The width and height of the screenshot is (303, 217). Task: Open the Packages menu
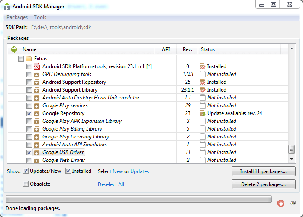(x=17, y=17)
